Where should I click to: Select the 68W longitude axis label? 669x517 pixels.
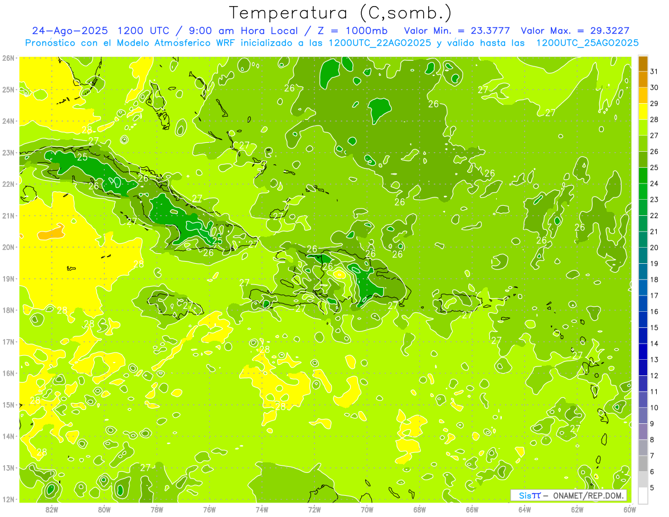click(x=419, y=510)
